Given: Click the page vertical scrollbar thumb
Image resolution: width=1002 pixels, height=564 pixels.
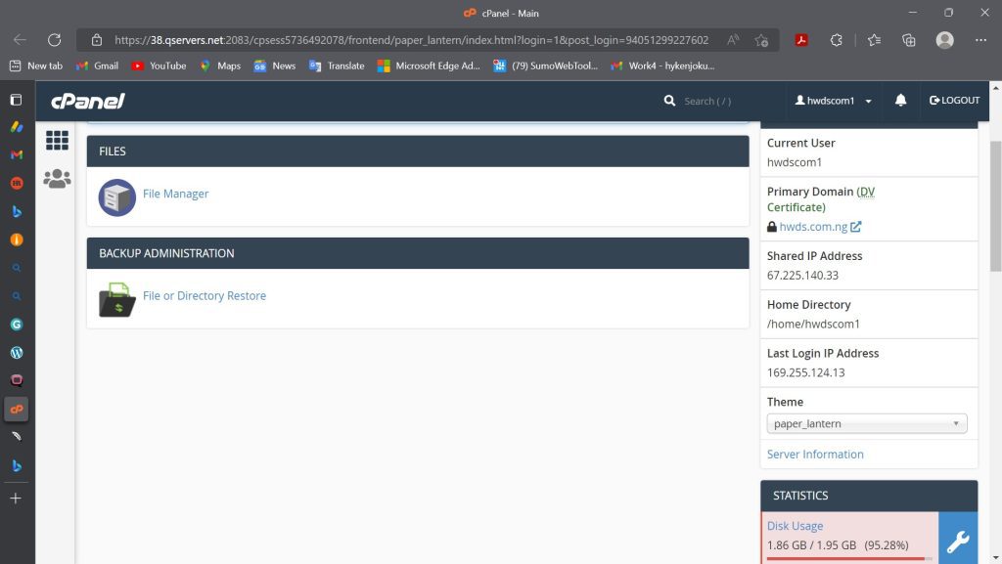Looking at the screenshot, I should pyautogui.click(x=995, y=205).
